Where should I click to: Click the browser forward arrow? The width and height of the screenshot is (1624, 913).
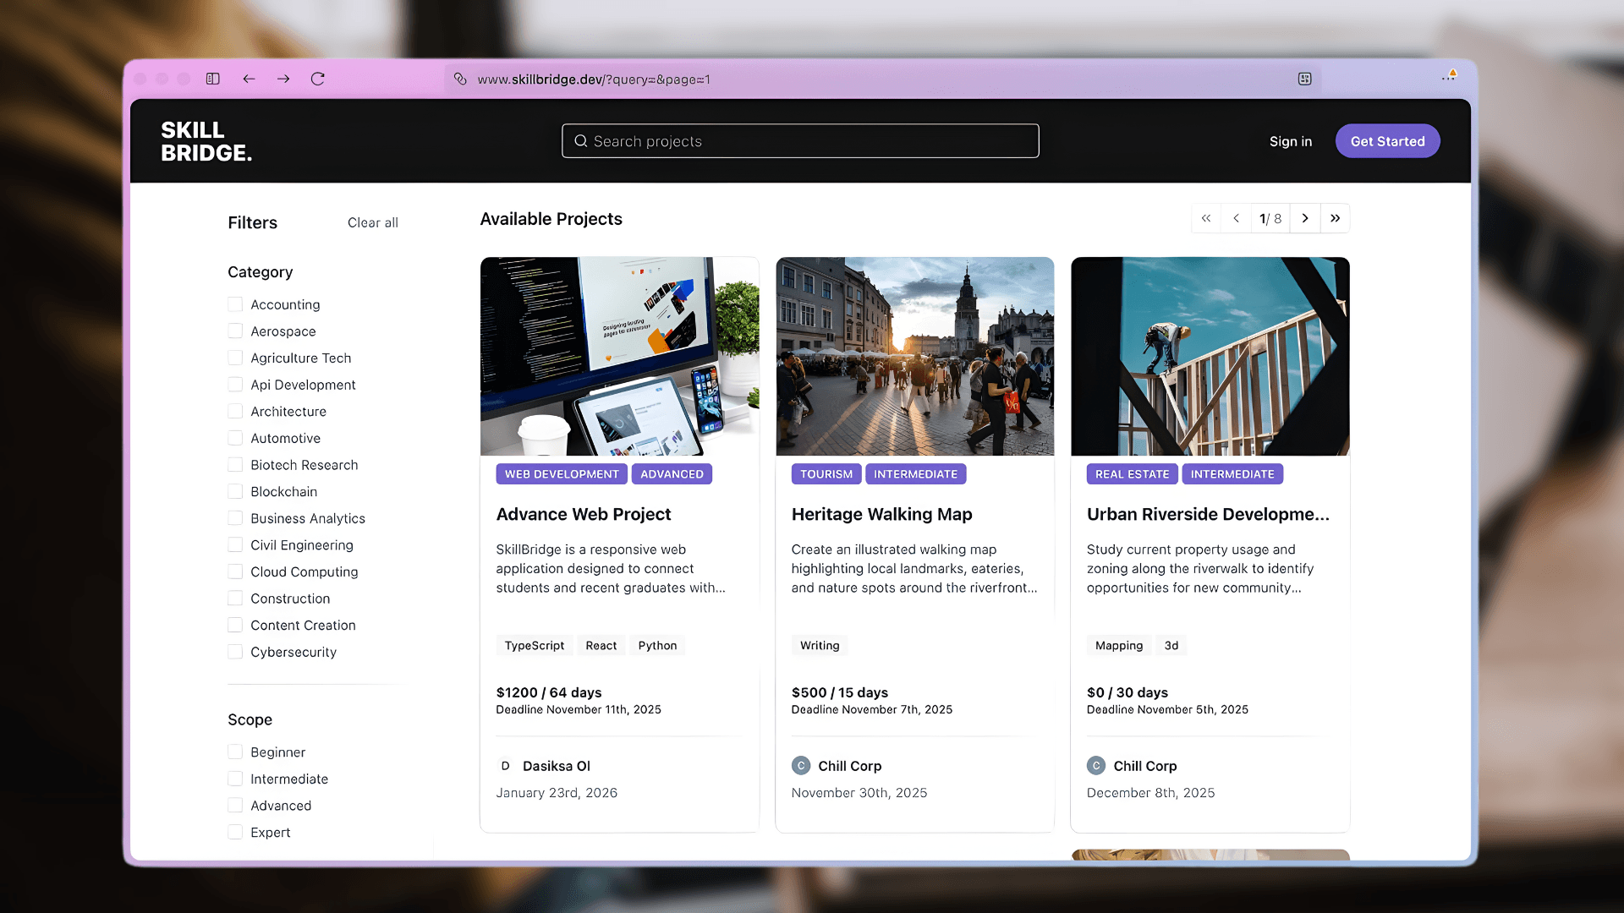pos(283,79)
